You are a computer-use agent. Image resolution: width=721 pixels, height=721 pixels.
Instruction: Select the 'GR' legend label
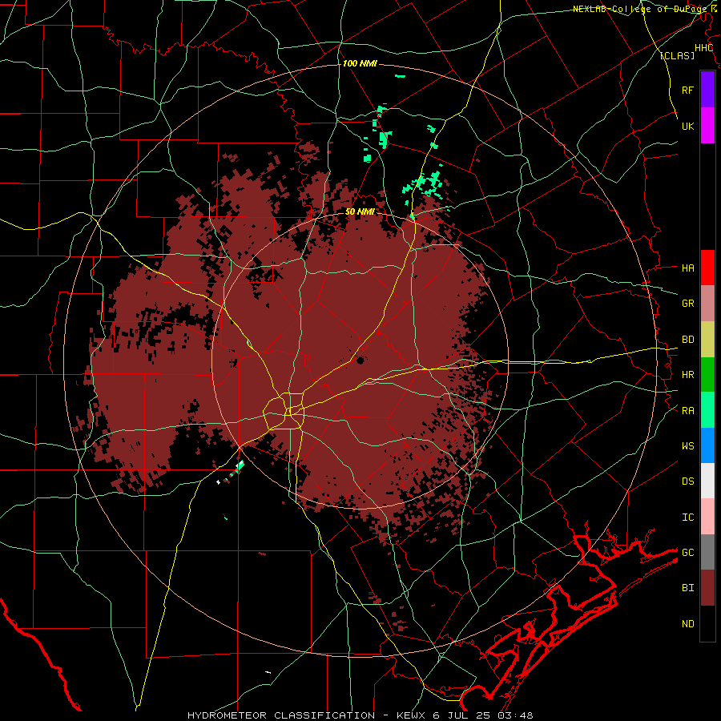click(687, 304)
